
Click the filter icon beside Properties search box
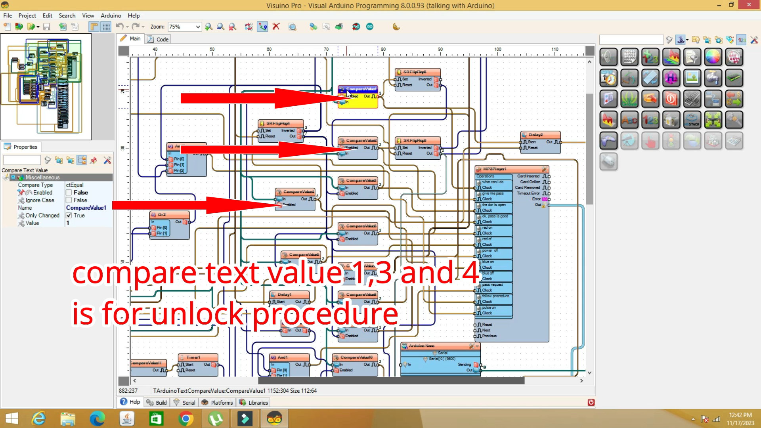[x=48, y=160]
